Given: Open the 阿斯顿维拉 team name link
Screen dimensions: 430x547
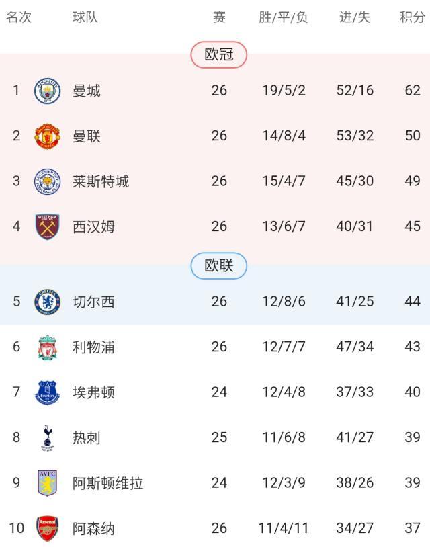Looking at the screenshot, I should (107, 483).
